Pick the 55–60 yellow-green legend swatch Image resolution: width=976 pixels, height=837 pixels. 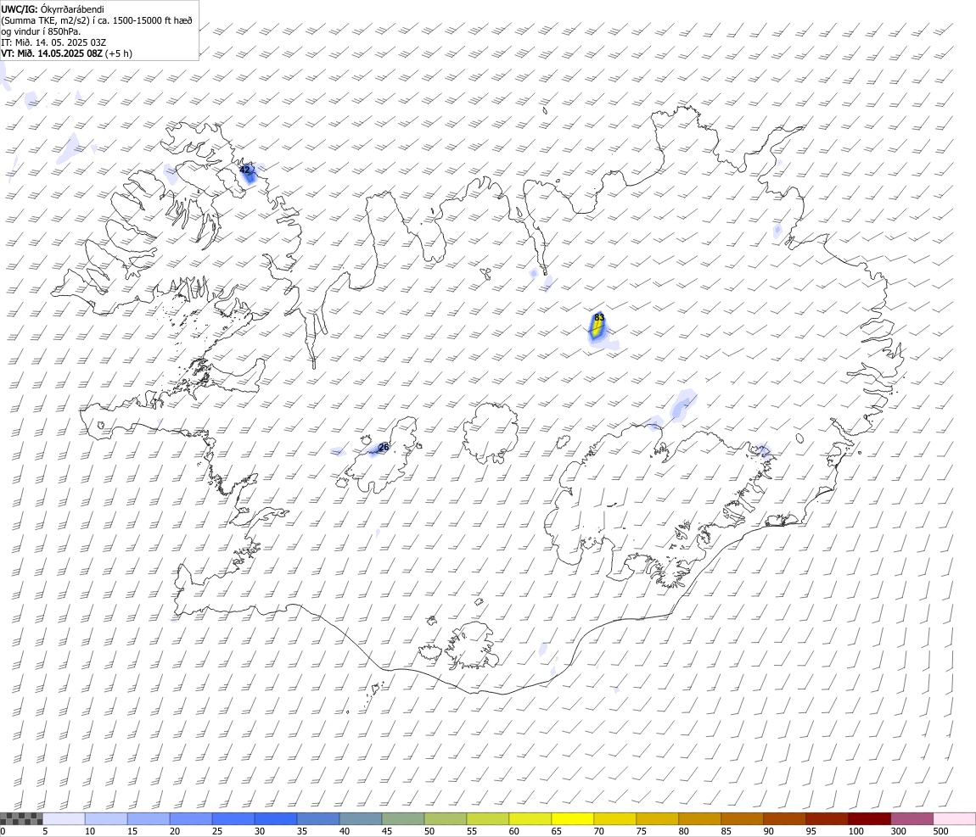click(x=488, y=818)
